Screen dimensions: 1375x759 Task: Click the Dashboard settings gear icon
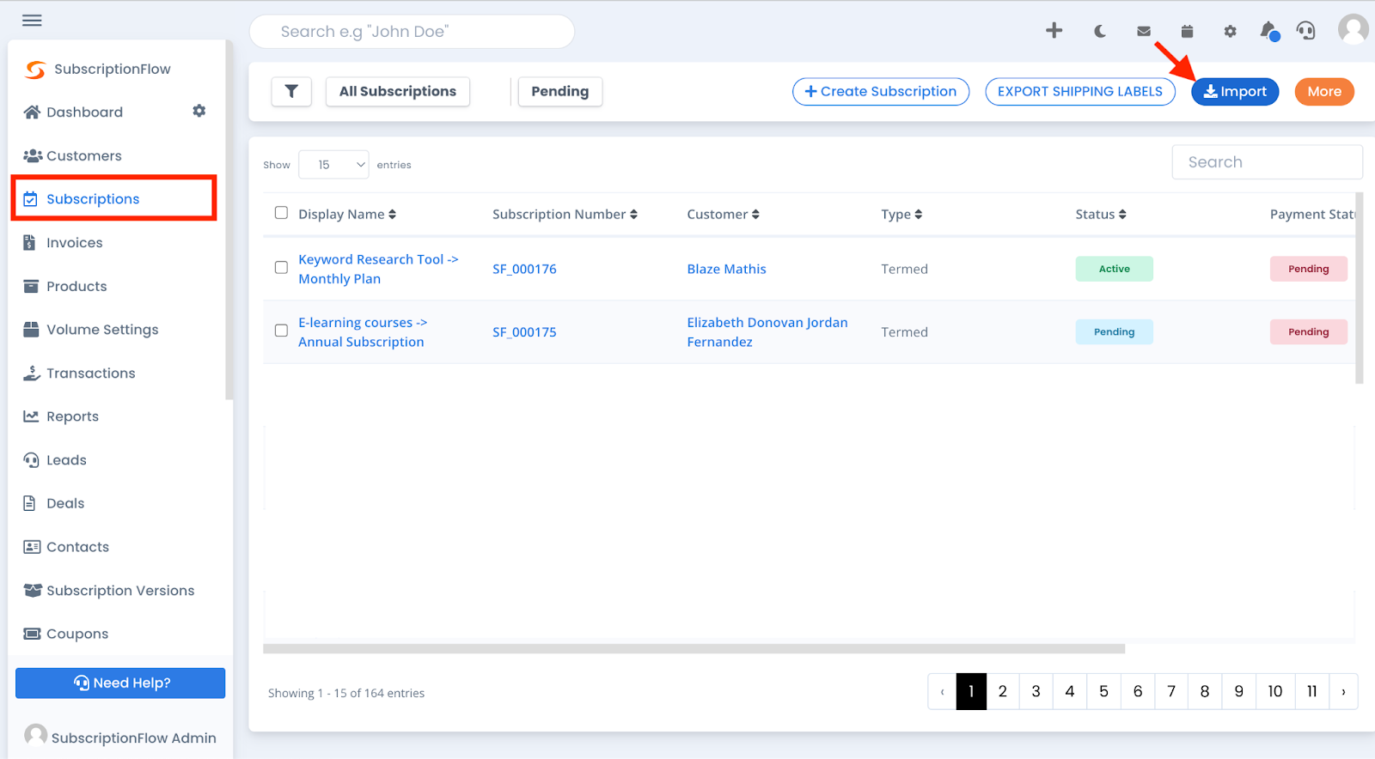[199, 111]
